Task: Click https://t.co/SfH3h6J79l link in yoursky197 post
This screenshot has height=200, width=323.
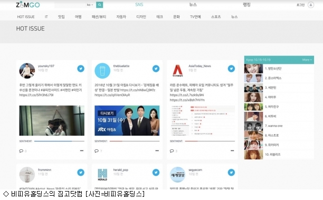Action: click(36, 95)
